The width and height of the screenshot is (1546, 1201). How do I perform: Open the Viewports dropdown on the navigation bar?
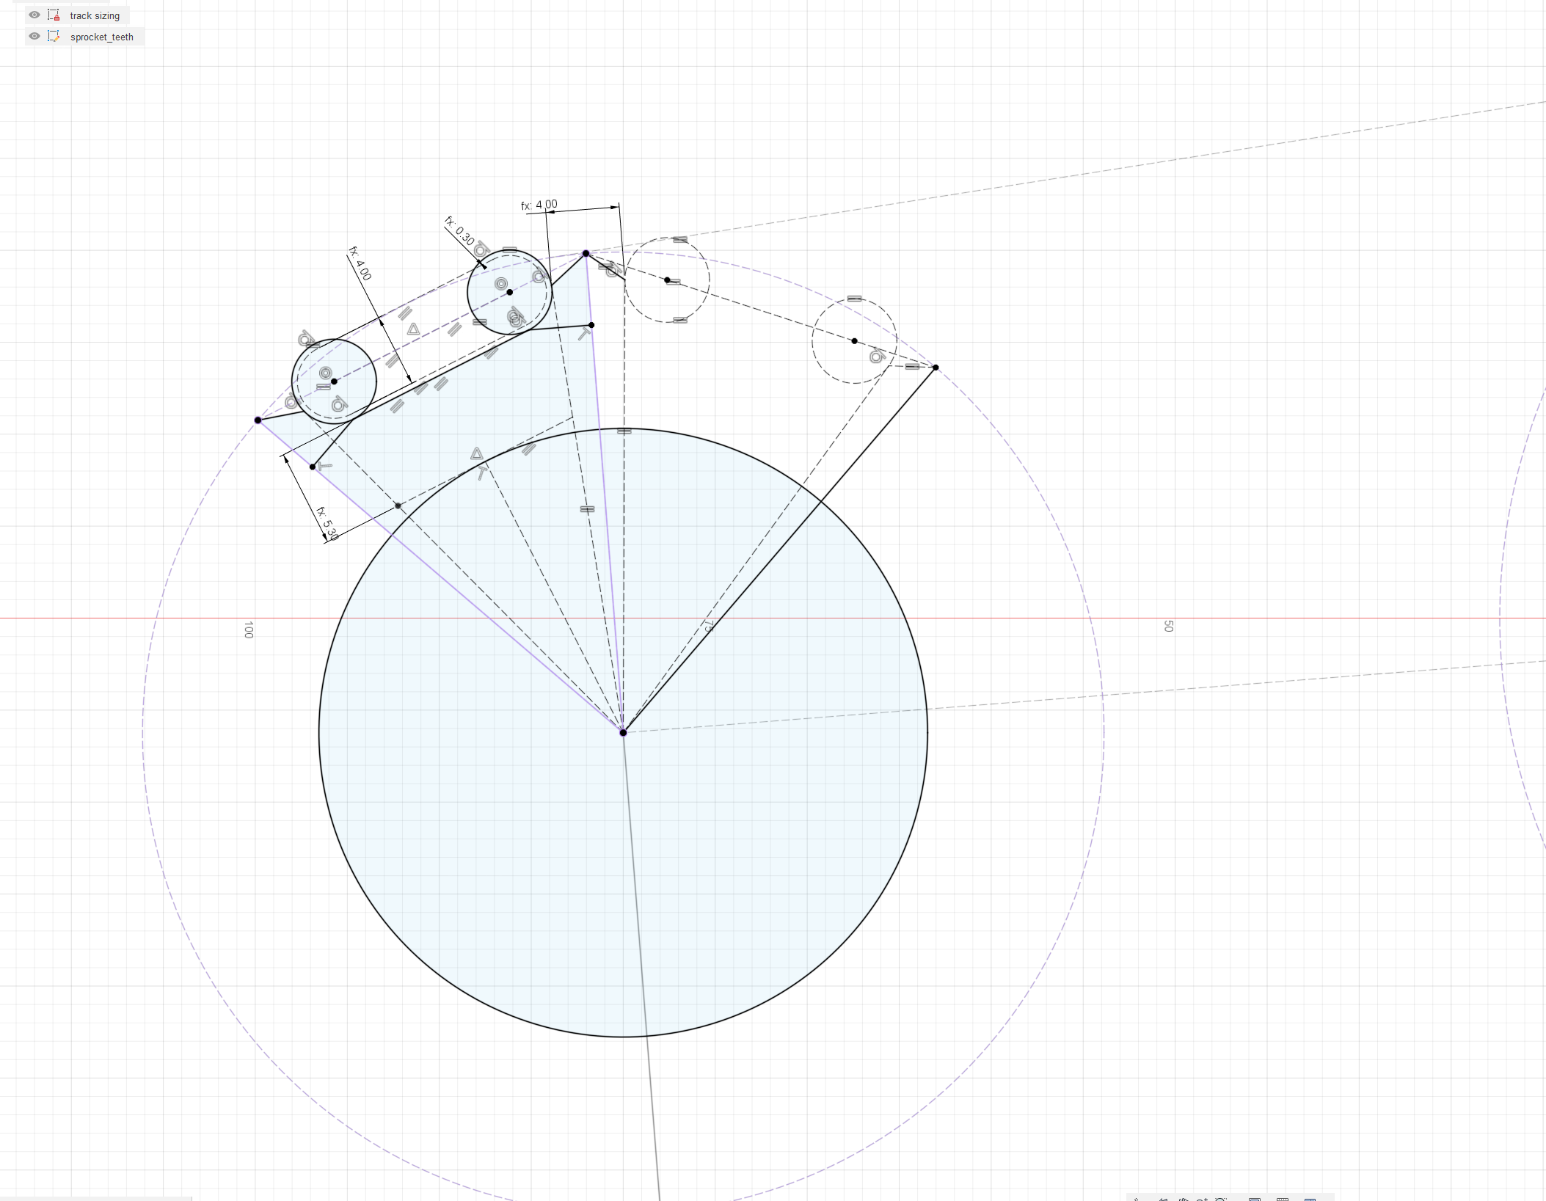click(1310, 1199)
